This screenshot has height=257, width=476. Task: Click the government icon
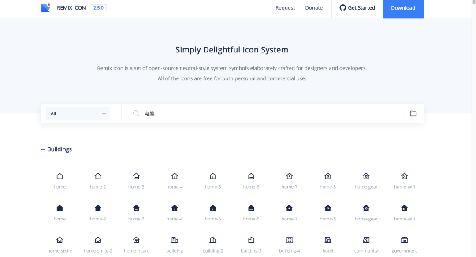click(x=404, y=240)
